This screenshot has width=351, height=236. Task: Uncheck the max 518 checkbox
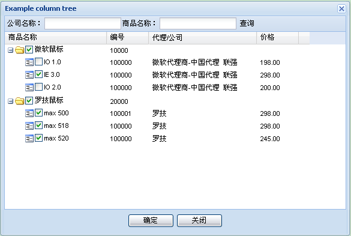[x=39, y=126]
